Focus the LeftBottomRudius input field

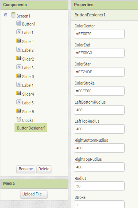pos(99,110)
